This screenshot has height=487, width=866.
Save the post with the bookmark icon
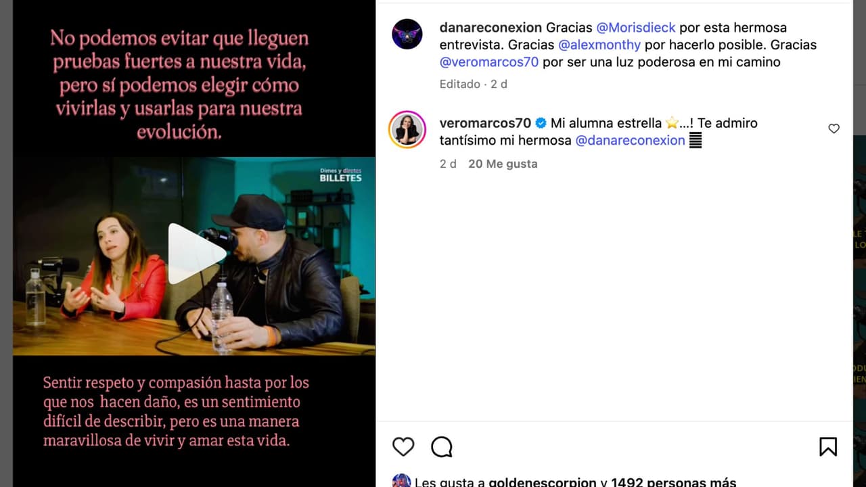coord(828,446)
